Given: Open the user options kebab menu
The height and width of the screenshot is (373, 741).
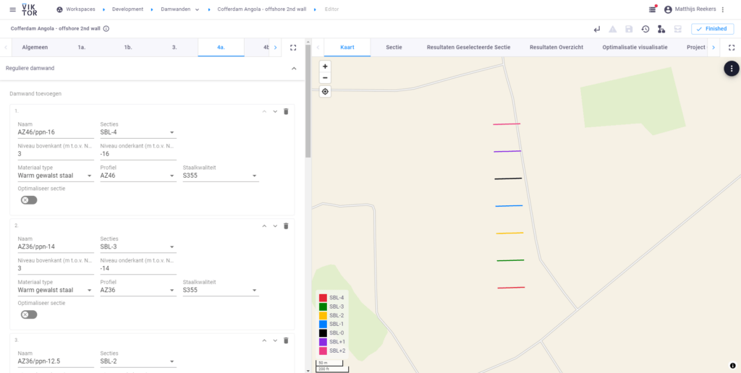Looking at the screenshot, I should point(723,9).
